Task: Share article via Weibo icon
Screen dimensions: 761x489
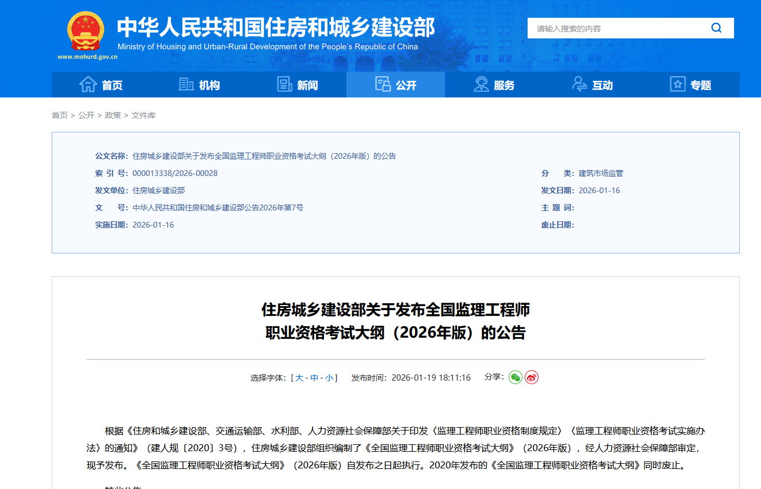Action: click(532, 377)
